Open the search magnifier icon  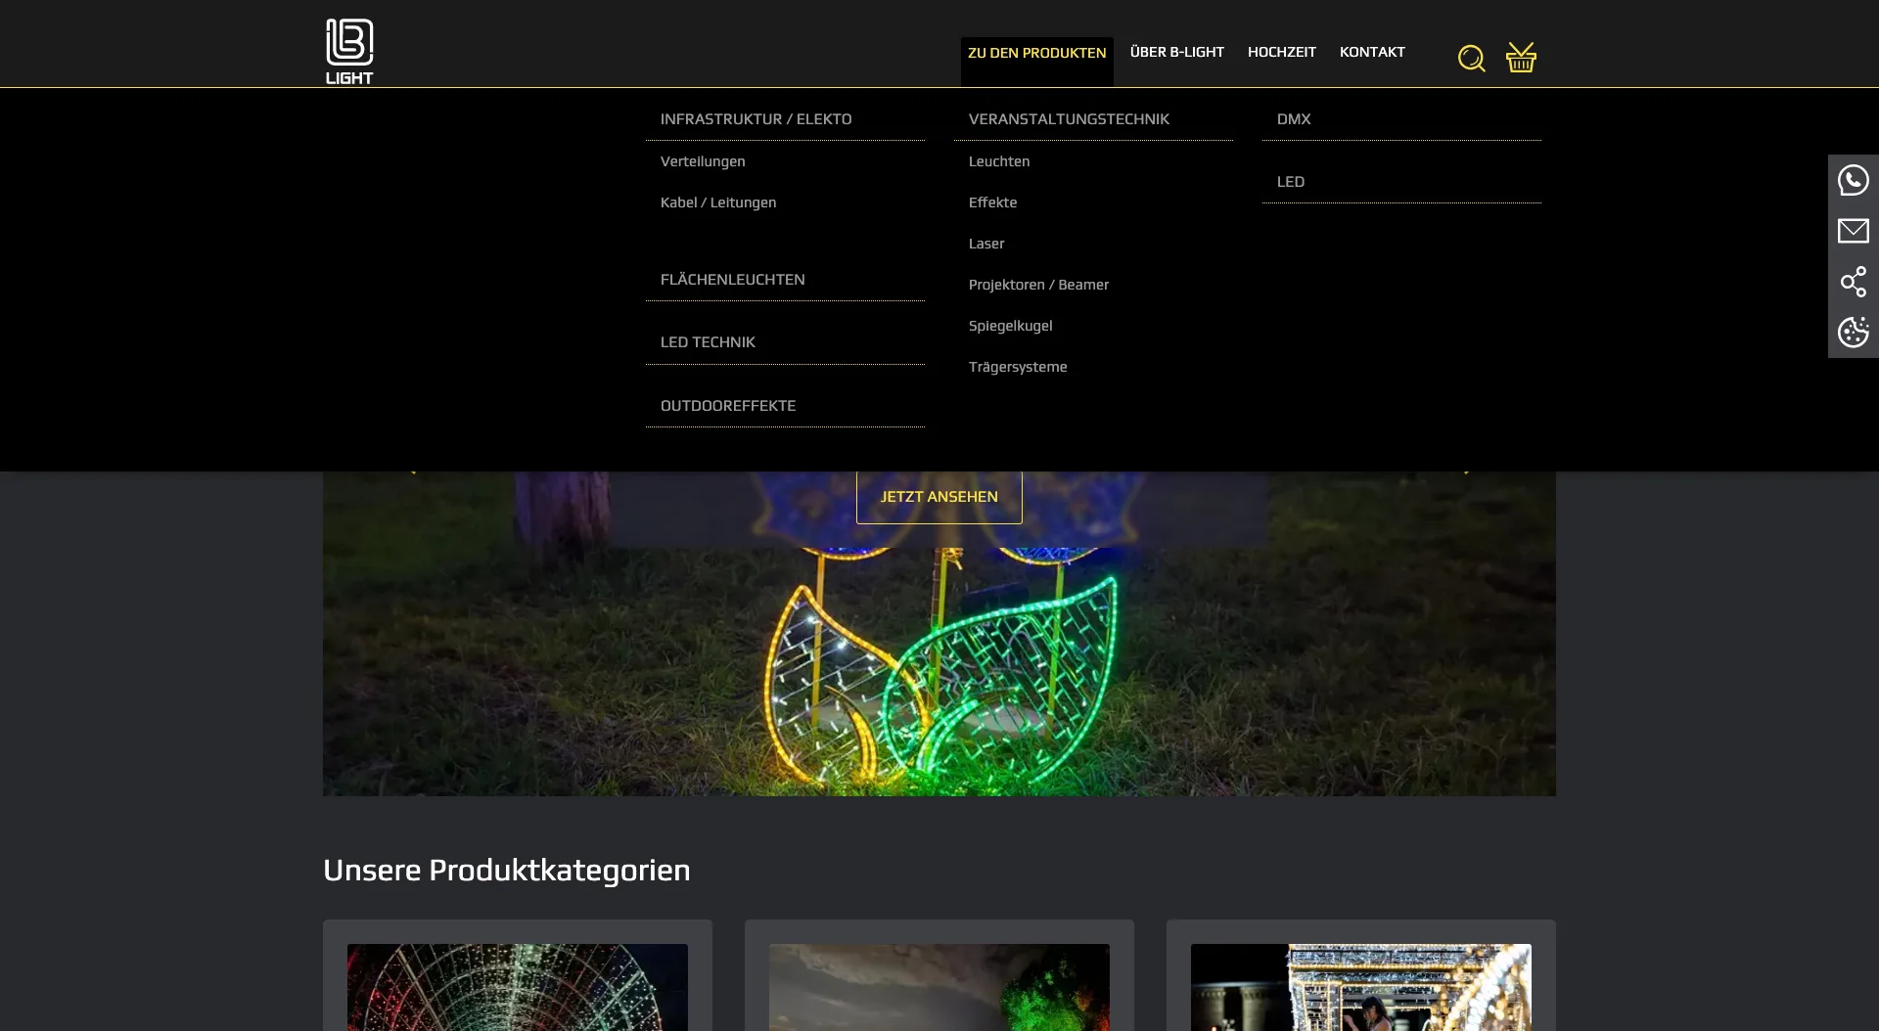(x=1471, y=59)
